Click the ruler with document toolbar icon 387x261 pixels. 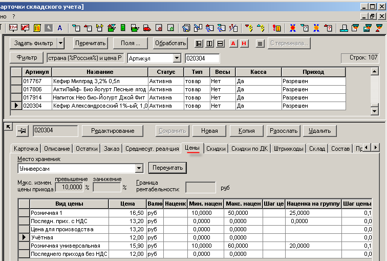(344, 28)
